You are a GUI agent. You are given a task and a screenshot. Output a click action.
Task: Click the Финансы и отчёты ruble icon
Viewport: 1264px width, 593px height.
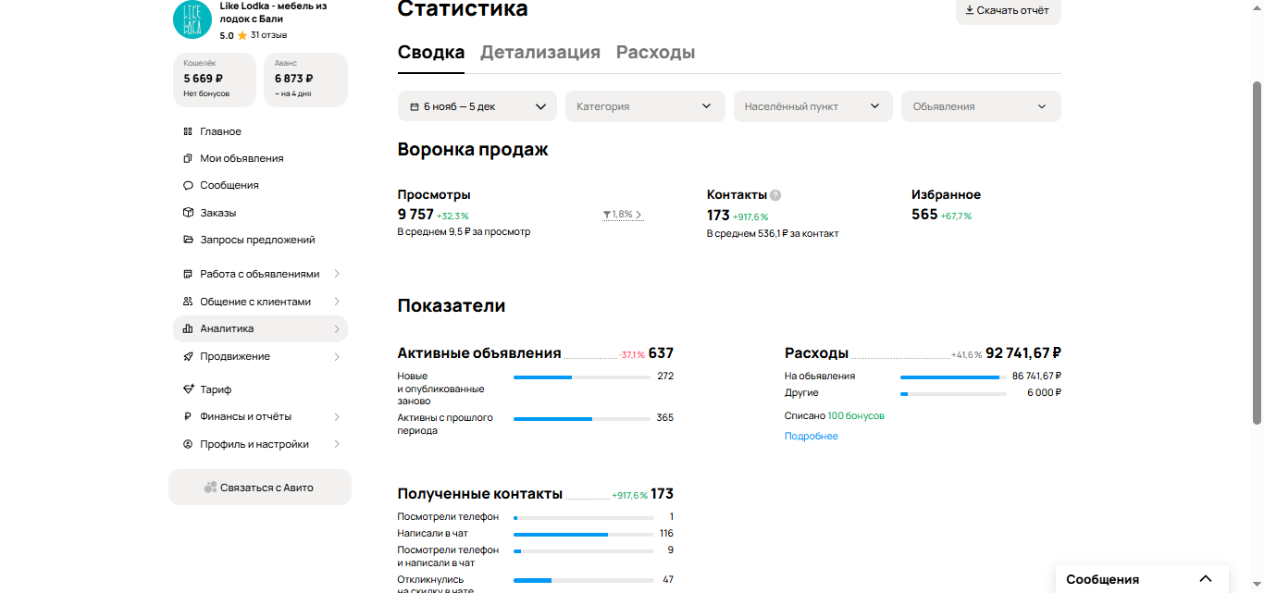click(x=188, y=416)
